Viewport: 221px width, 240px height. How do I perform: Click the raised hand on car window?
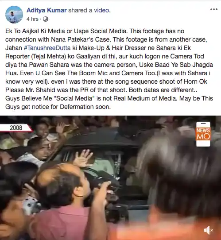[83, 158]
